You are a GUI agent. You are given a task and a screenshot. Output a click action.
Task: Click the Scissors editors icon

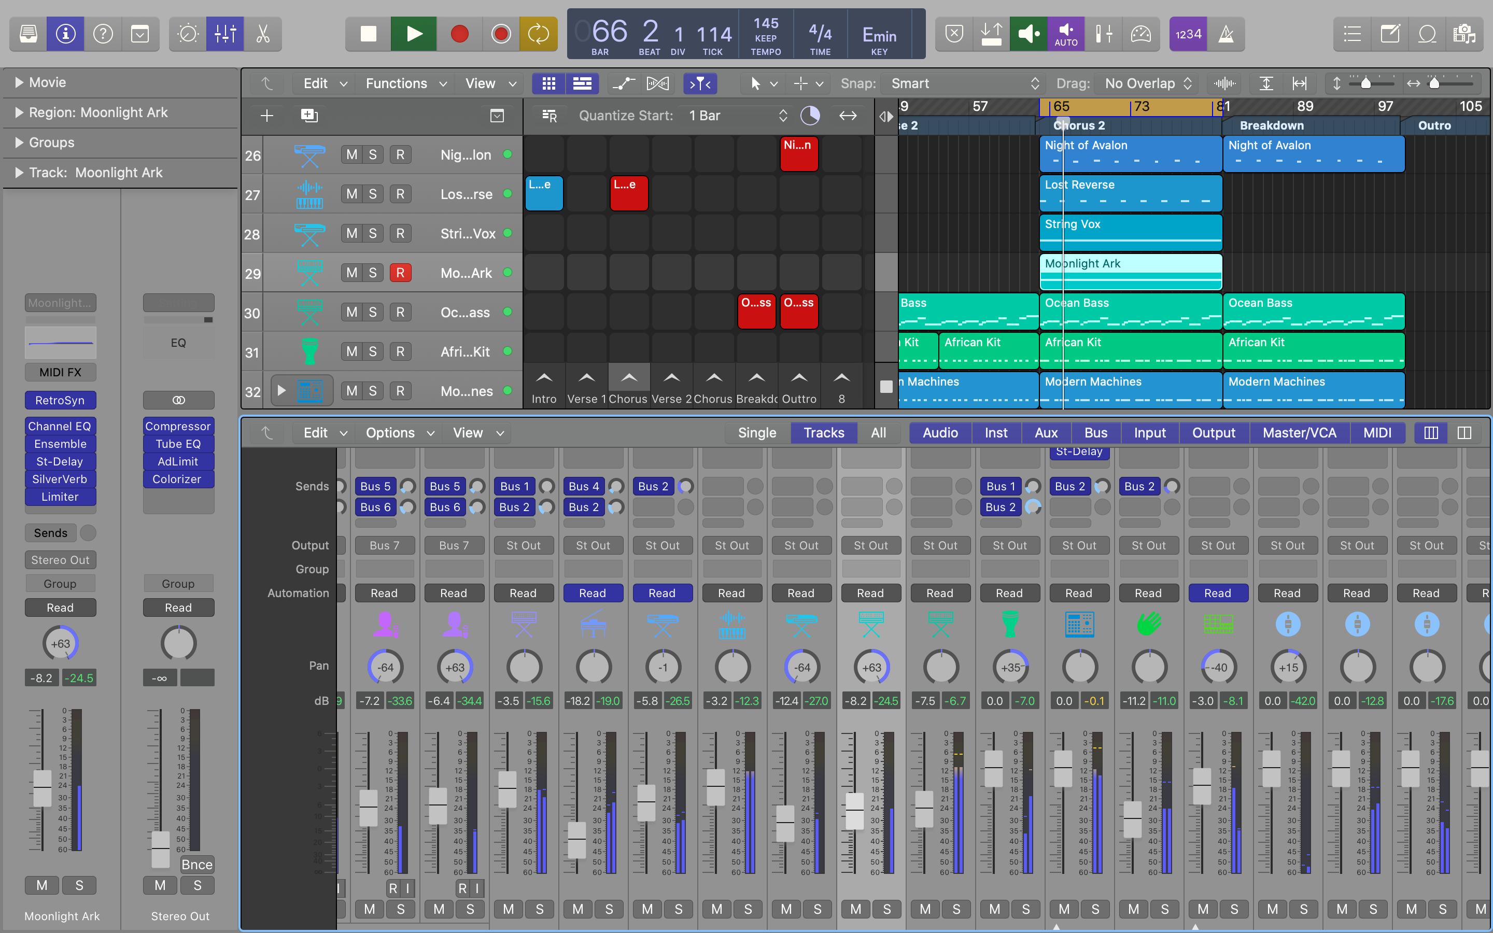tap(263, 34)
